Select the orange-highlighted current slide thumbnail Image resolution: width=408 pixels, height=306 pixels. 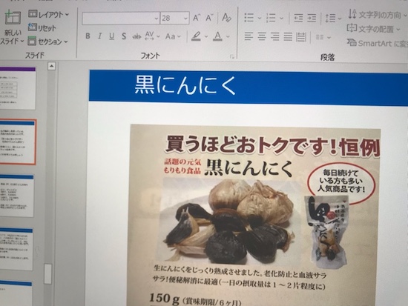[x=18, y=142]
